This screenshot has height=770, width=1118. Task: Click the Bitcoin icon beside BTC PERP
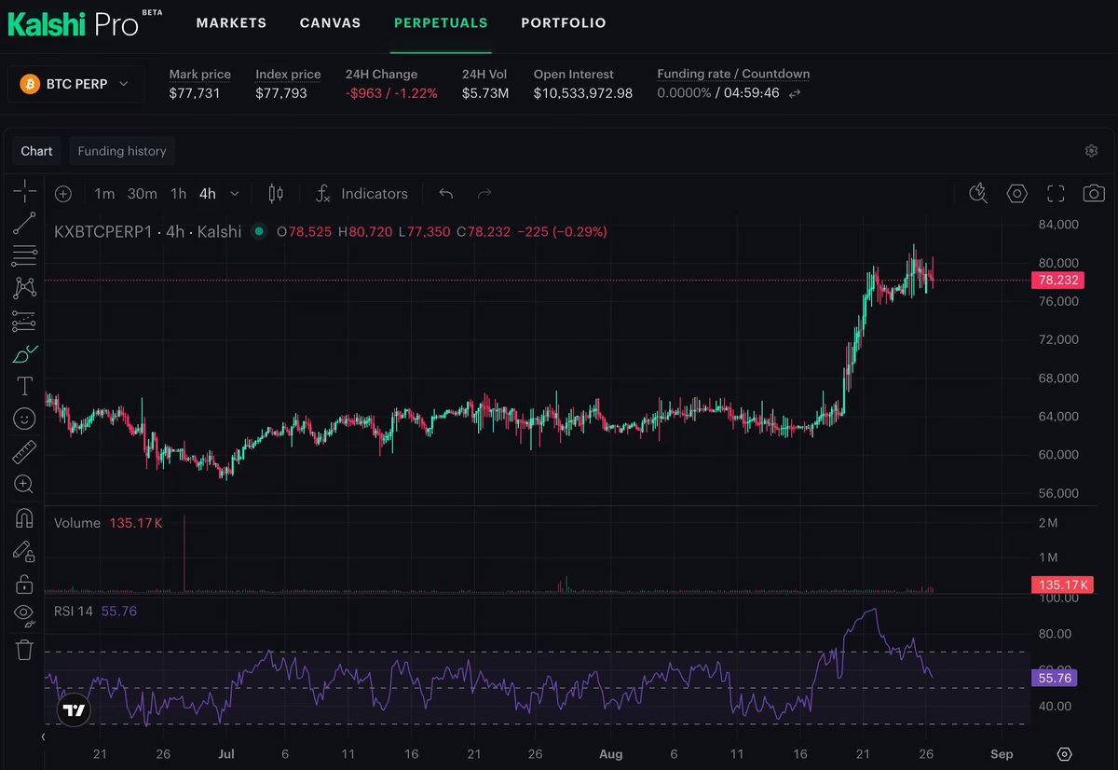(x=30, y=84)
